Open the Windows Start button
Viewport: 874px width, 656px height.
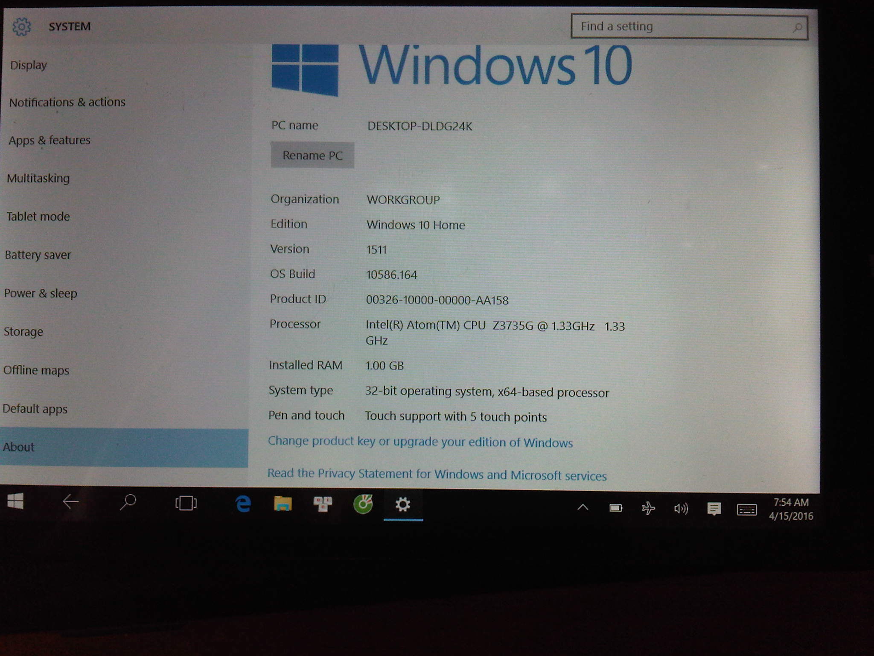(15, 502)
